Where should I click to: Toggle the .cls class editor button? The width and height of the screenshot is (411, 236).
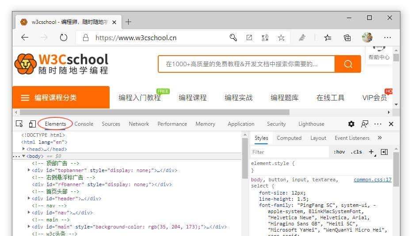point(356,152)
